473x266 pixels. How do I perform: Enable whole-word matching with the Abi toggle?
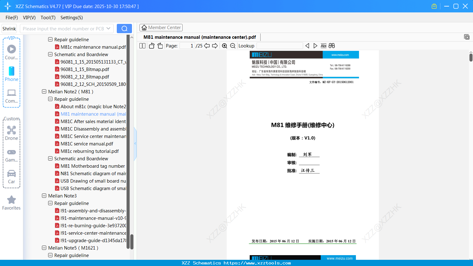pos(323,46)
